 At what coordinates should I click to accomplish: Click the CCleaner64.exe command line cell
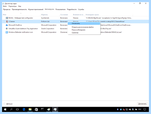click(105, 22)
